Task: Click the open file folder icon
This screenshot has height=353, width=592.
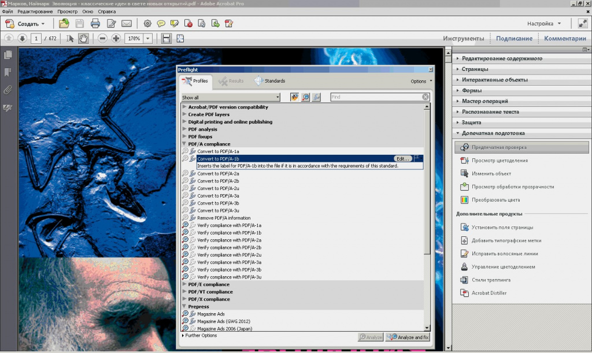Action: (x=64, y=24)
